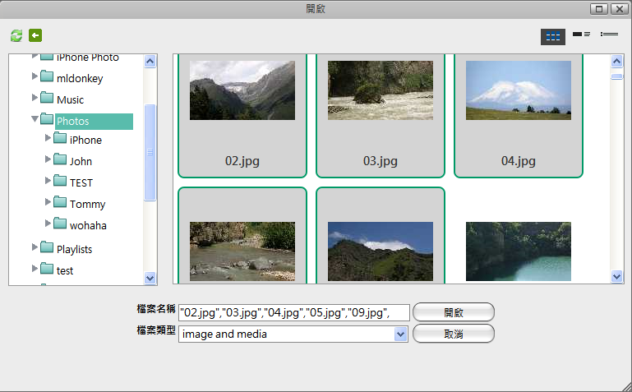The image size is (632, 392).
Task: Switch to thumbnail grid view
Action: click(552, 36)
